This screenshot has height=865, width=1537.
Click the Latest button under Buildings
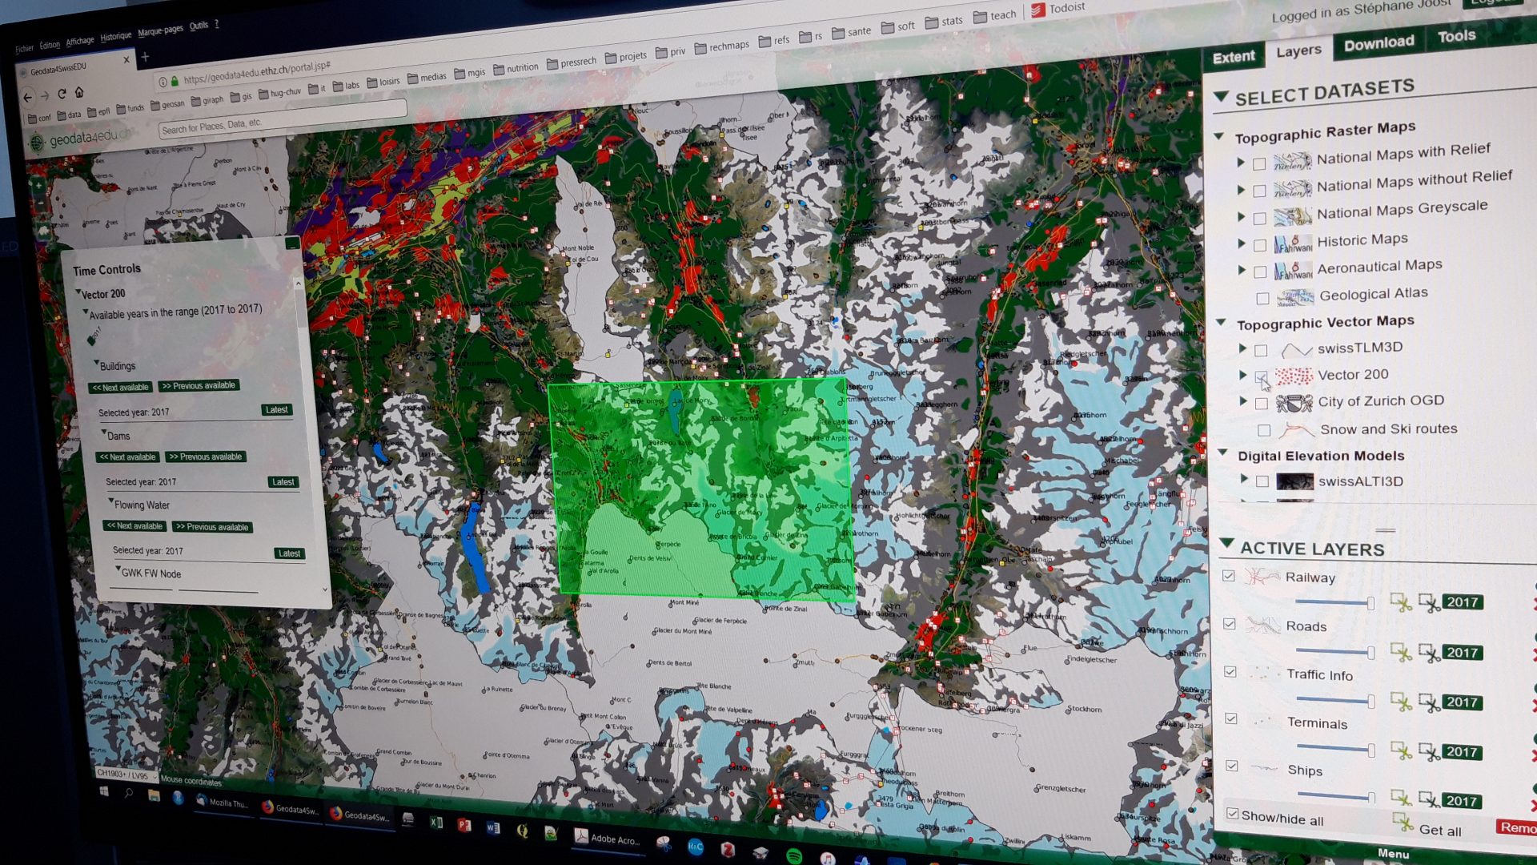point(276,410)
